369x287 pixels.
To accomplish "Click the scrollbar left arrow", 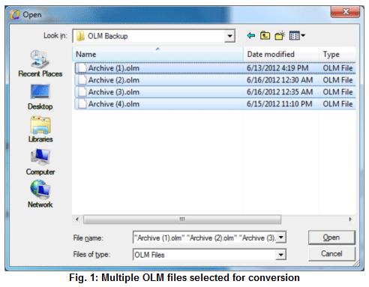I will [77, 220].
